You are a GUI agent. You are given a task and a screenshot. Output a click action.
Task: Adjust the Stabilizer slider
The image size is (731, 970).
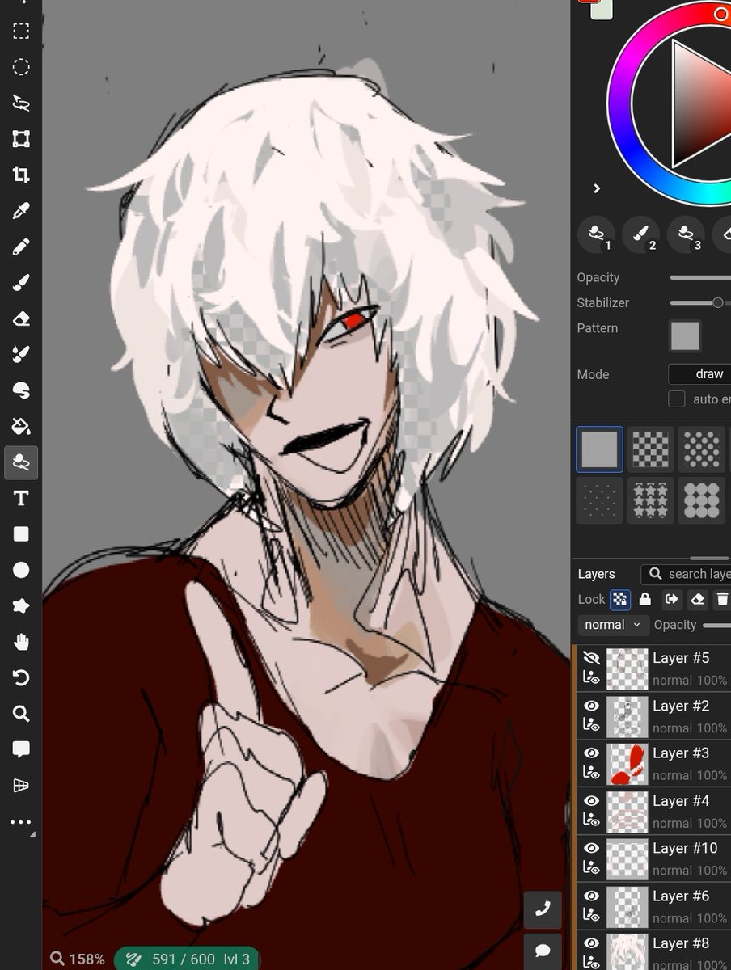tap(700, 302)
